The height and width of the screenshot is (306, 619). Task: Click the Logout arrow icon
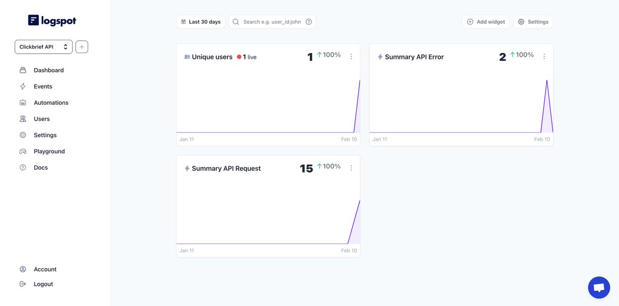(23, 284)
